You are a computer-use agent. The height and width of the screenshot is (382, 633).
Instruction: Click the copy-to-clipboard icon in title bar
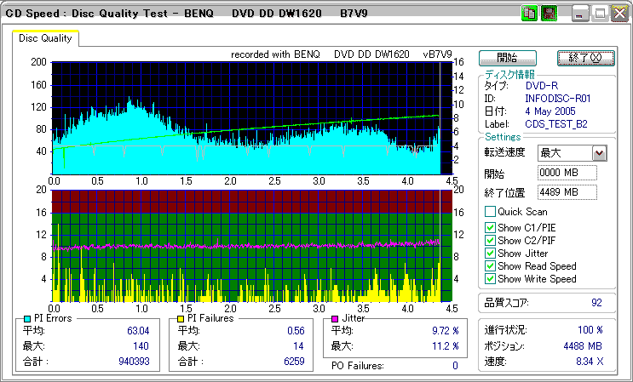coord(529,14)
